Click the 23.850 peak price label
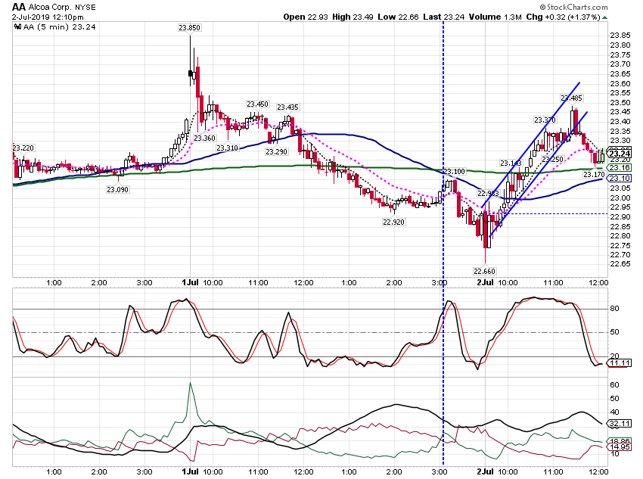This screenshot has height=479, width=643. coord(189,27)
